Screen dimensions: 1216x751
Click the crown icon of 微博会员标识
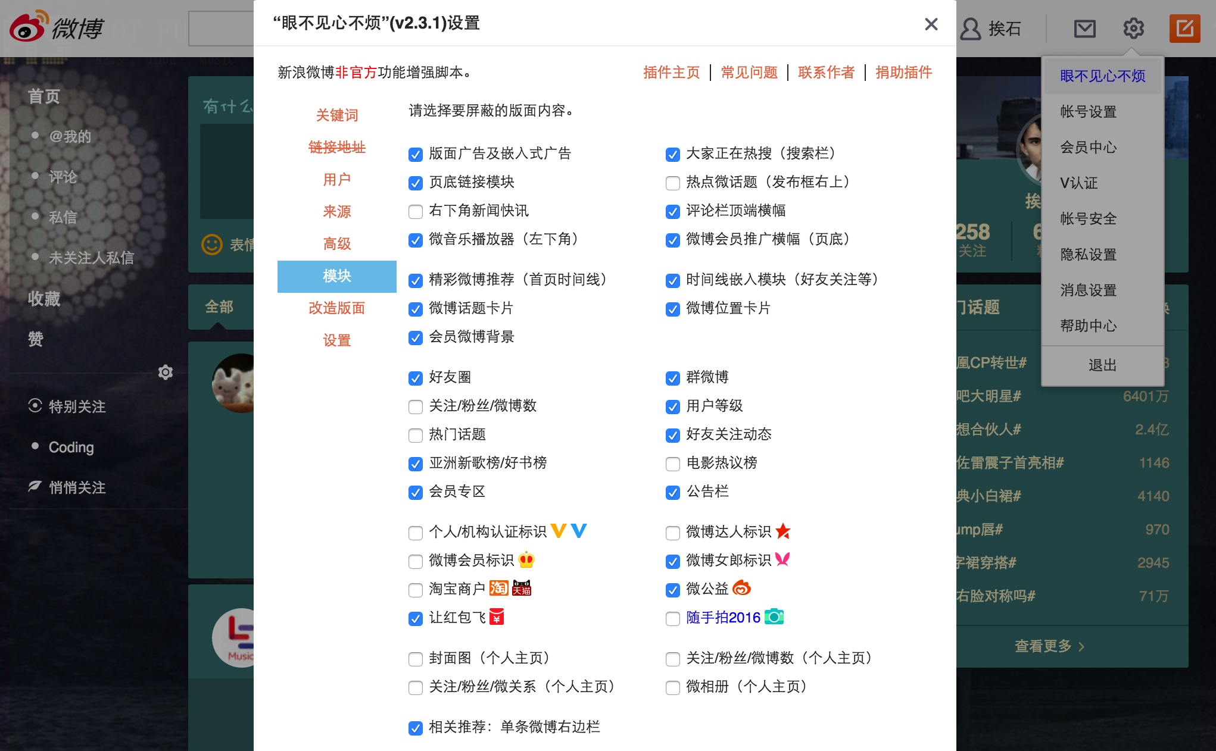click(x=526, y=559)
